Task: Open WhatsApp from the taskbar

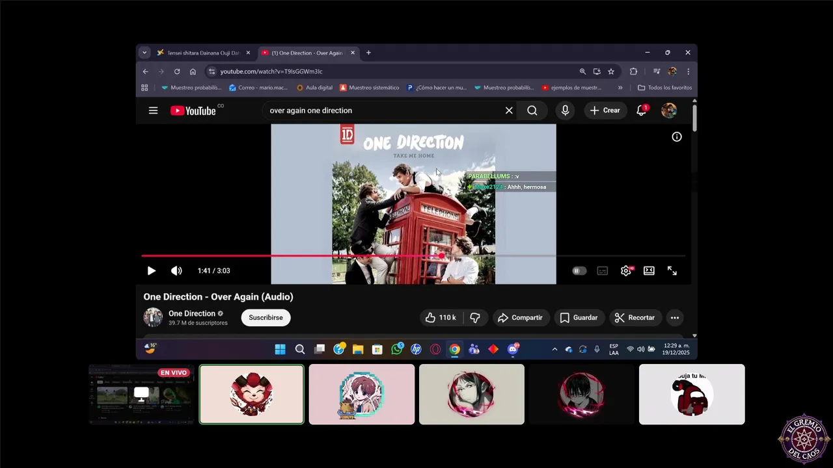Action: 397,350
